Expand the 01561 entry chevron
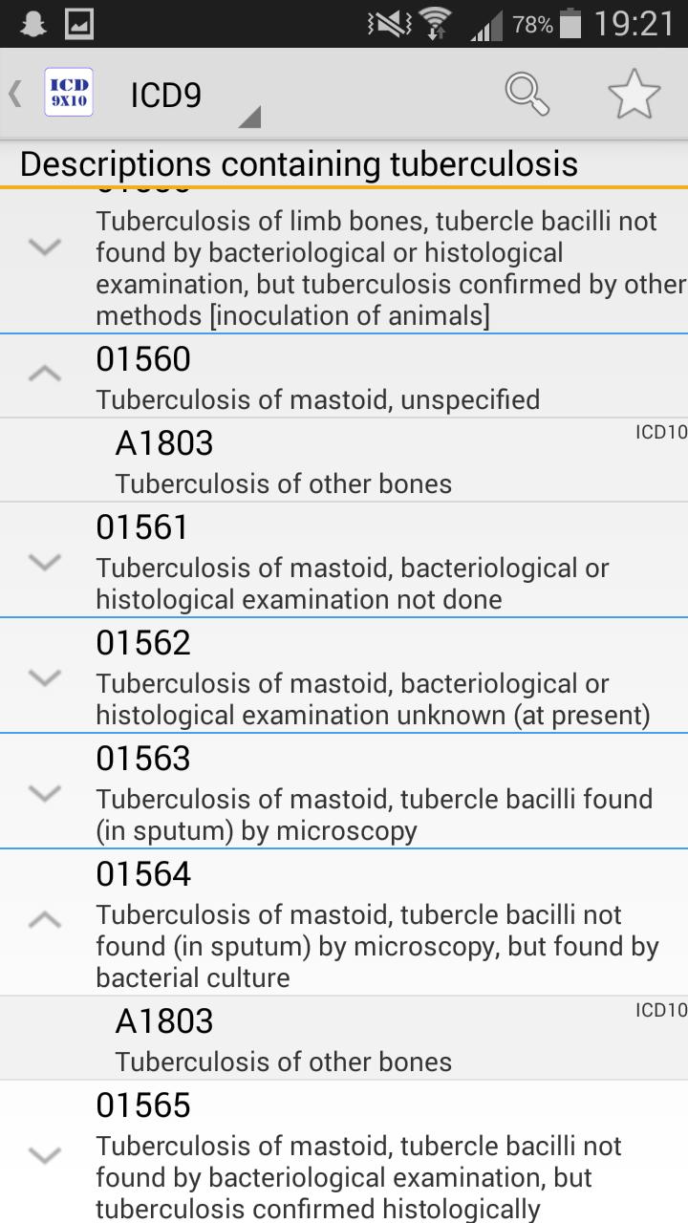The width and height of the screenshot is (688, 1223). click(x=45, y=561)
